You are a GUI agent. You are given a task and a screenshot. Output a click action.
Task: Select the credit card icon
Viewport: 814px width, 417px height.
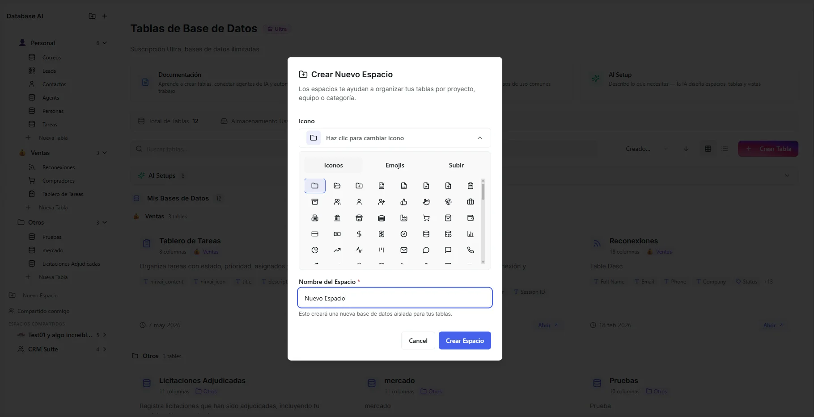point(315,234)
